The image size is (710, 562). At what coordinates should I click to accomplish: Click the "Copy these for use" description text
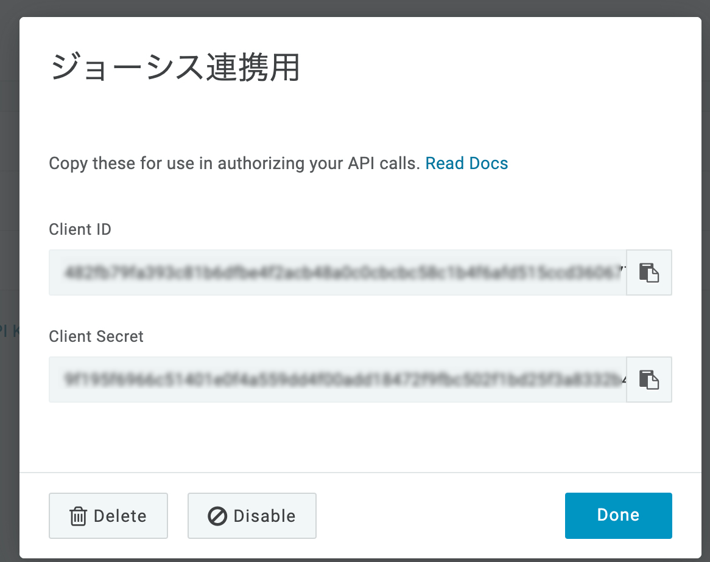234,163
